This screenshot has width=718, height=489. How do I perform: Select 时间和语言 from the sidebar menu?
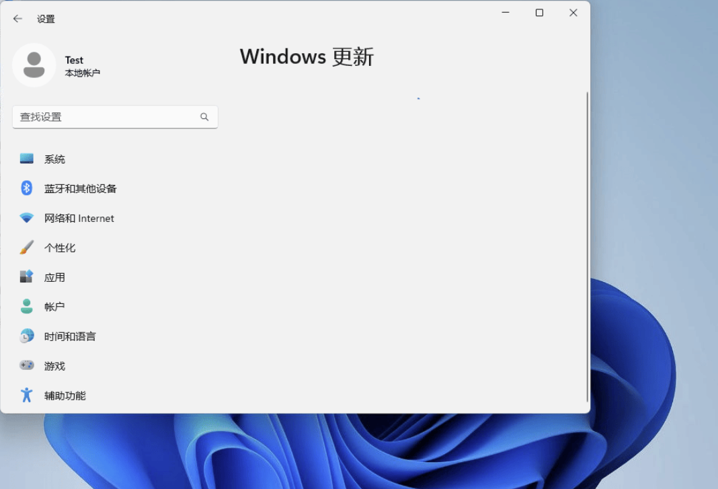(71, 336)
